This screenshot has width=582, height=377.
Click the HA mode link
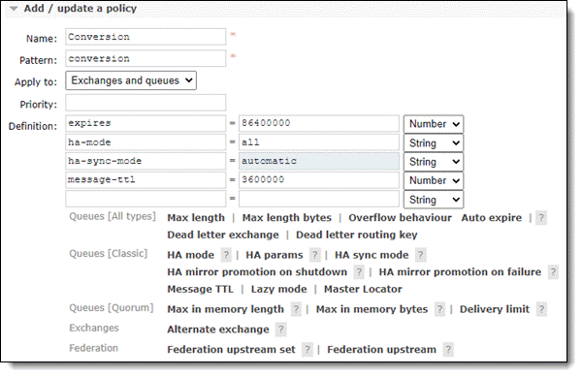coord(190,255)
